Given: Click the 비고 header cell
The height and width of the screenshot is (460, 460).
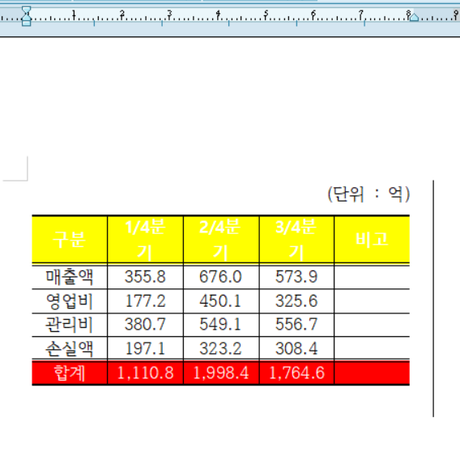Looking at the screenshot, I should (372, 240).
